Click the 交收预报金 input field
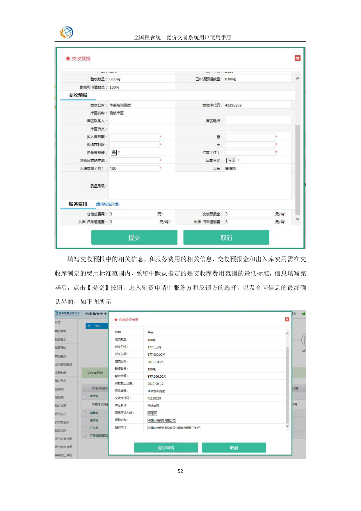 tap(250, 214)
